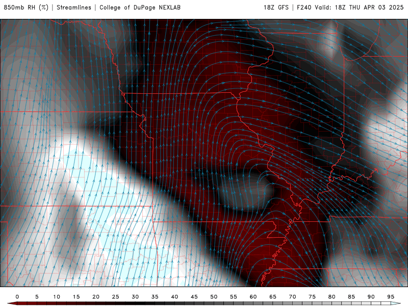
Task: Click the '55' tick label on the legend
Action: coord(234,297)
